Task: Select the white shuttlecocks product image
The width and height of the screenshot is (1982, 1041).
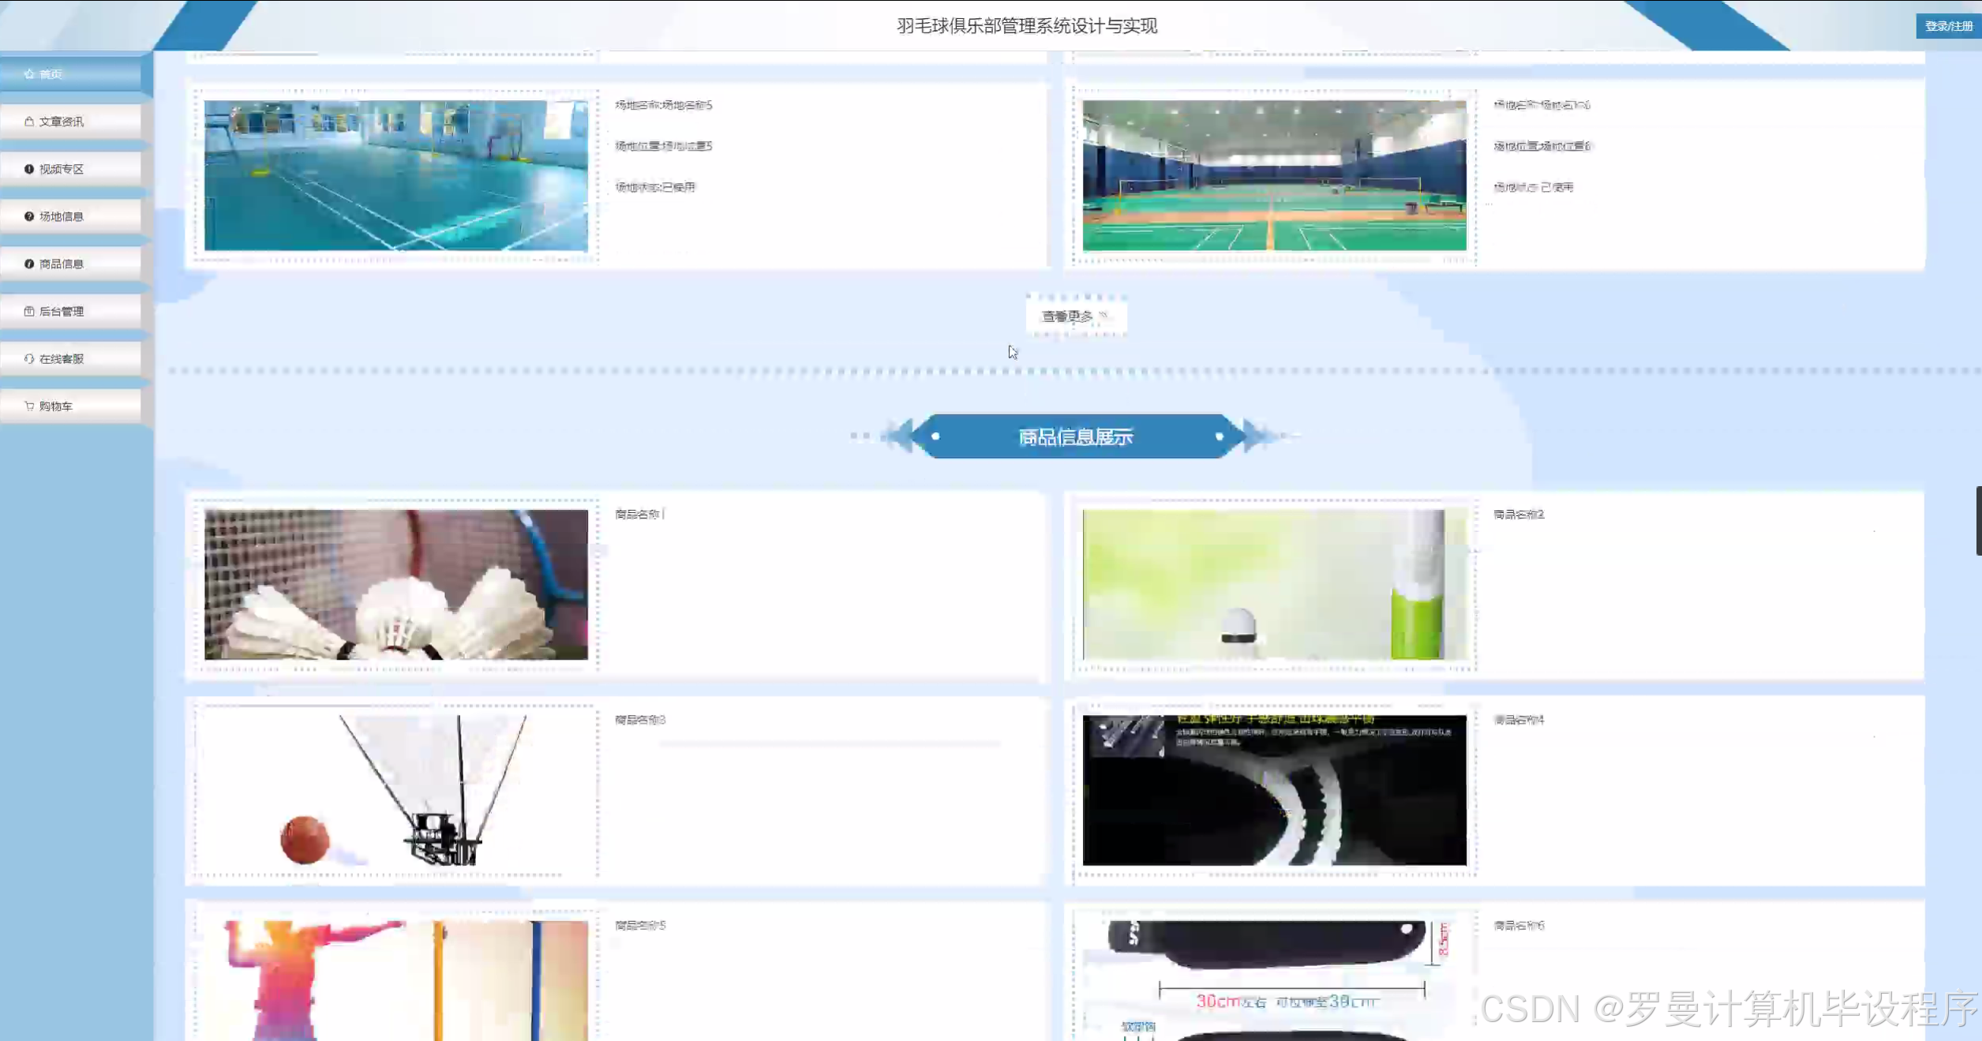Action: pos(395,584)
